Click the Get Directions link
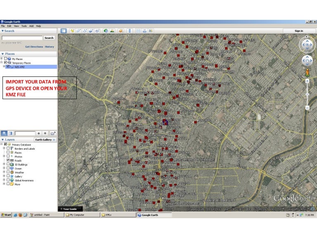The width and height of the screenshot is (317, 238). point(34,47)
